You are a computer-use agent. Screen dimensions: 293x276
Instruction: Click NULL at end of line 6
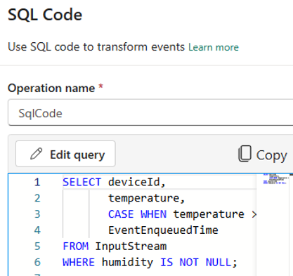tap(219, 262)
